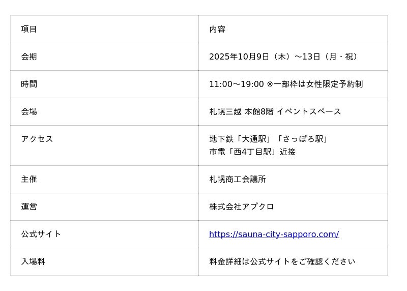Click the 料金詳細は公式サイト admission fee text
This screenshot has height=291, width=407.
click(282, 261)
